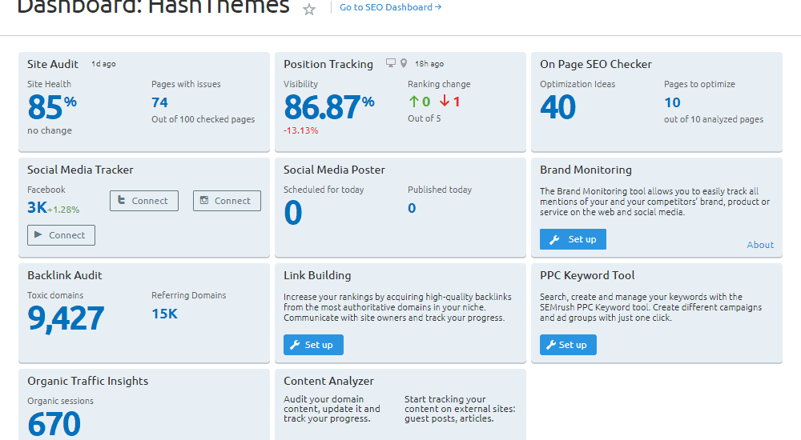Open the PPC Keyword Tool card title

tap(587, 275)
